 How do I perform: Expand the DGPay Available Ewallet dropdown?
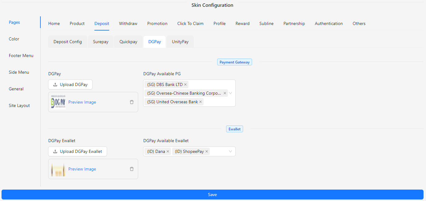tap(230, 151)
